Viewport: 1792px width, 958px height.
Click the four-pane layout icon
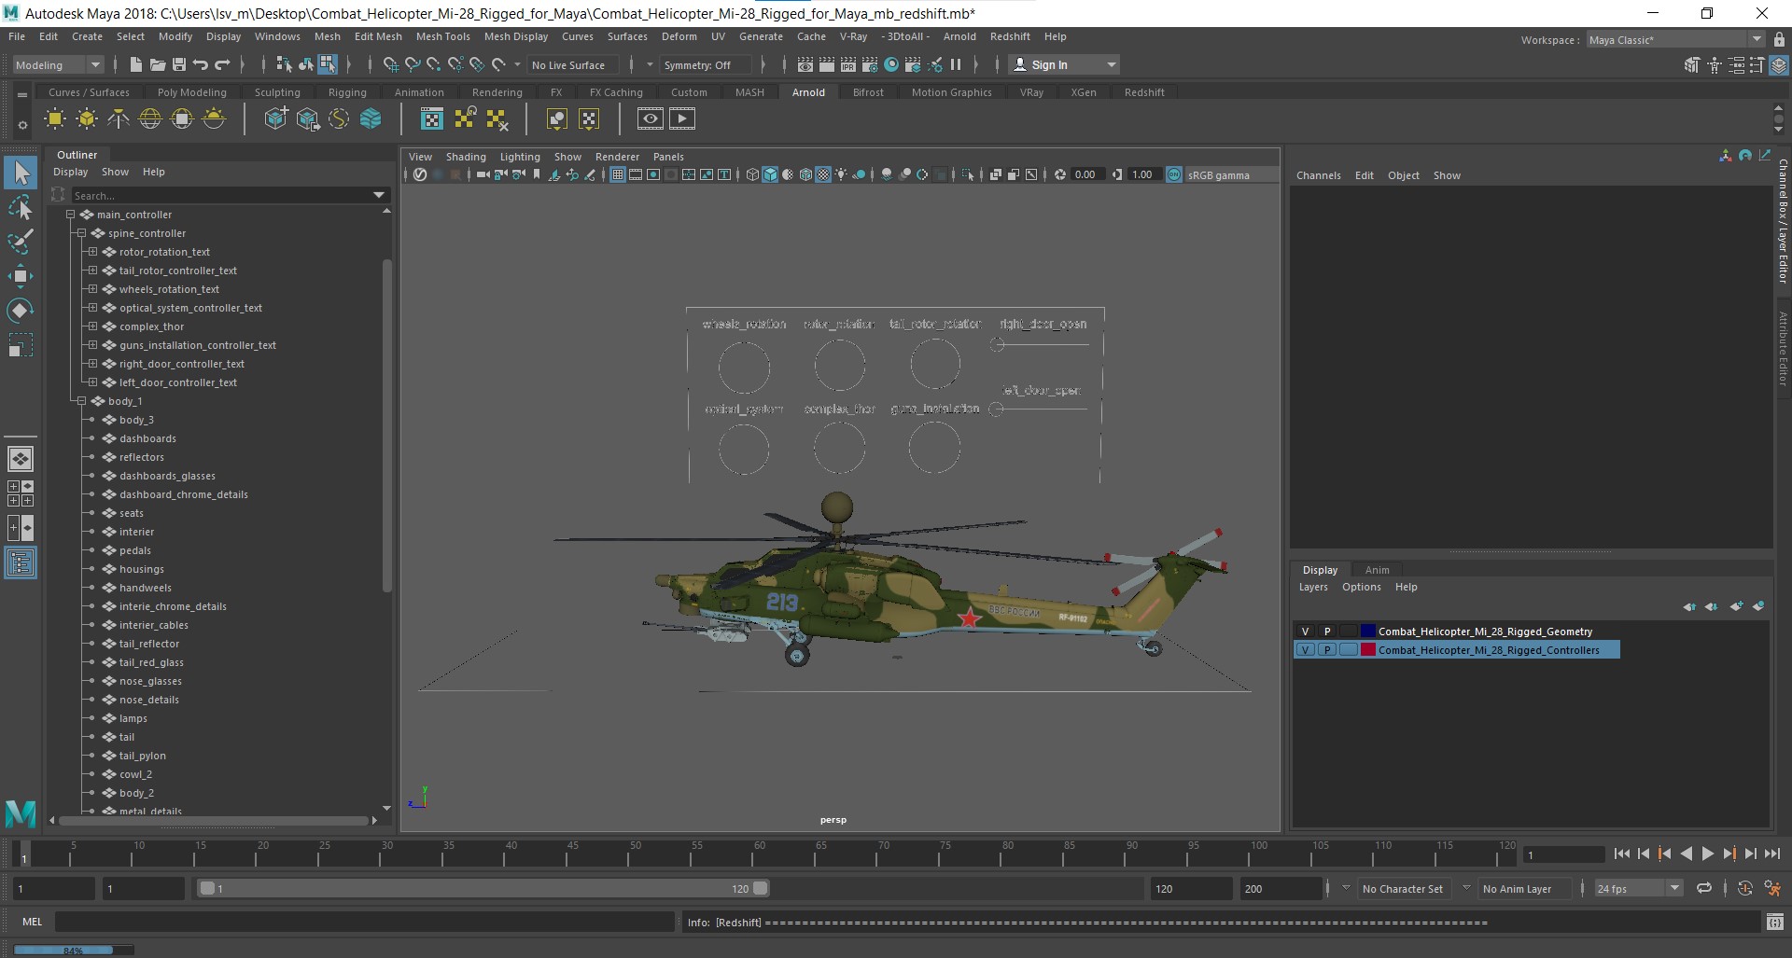coord(21,493)
